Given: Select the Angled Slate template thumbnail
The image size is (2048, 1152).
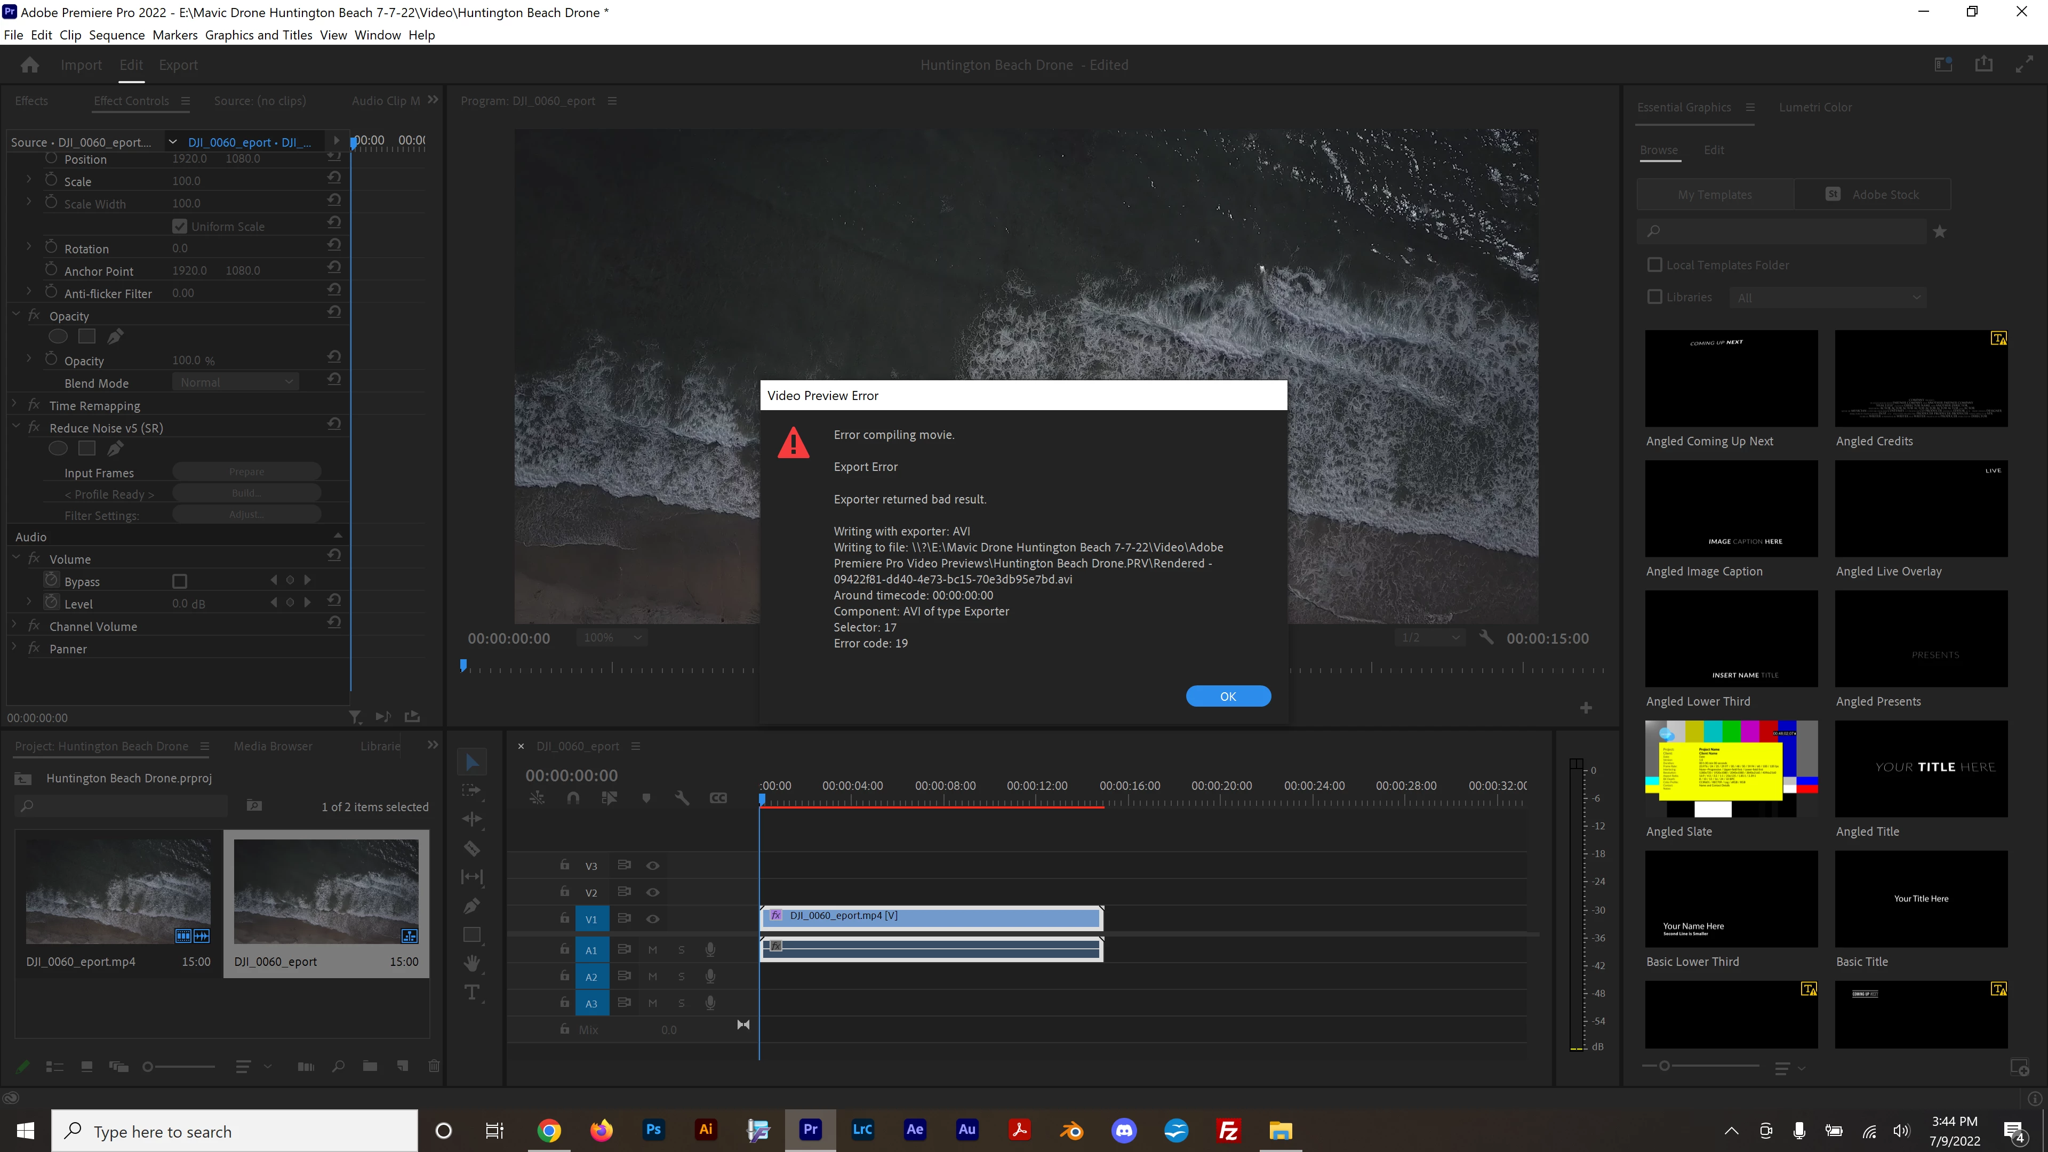Looking at the screenshot, I should (1731, 769).
